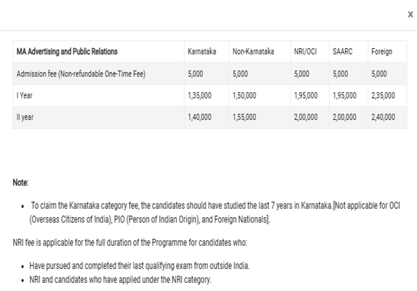Click the 1,35,000 Karnataka first-year fee
This screenshot has height=291, width=417.
(x=199, y=96)
